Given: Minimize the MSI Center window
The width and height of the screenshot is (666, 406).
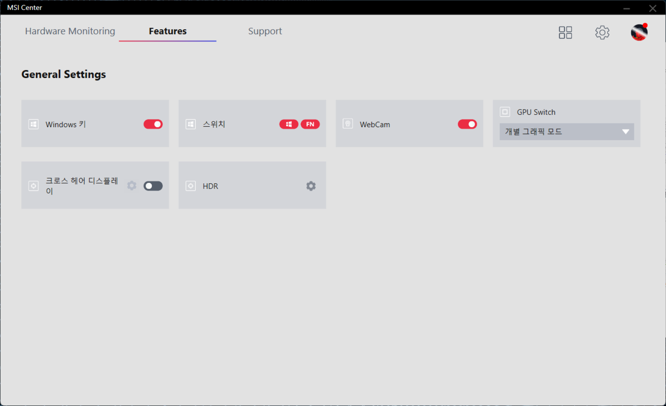Looking at the screenshot, I should pyautogui.click(x=626, y=8).
